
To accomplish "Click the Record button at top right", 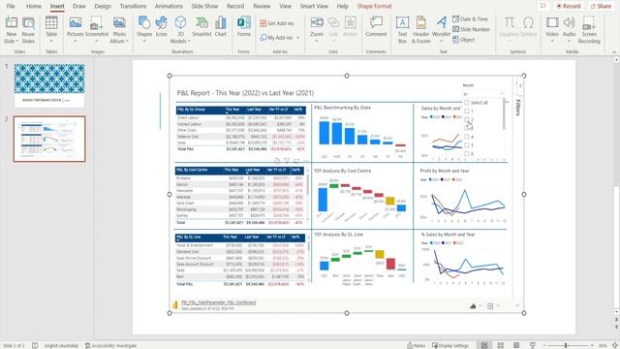I will click(x=568, y=6).
